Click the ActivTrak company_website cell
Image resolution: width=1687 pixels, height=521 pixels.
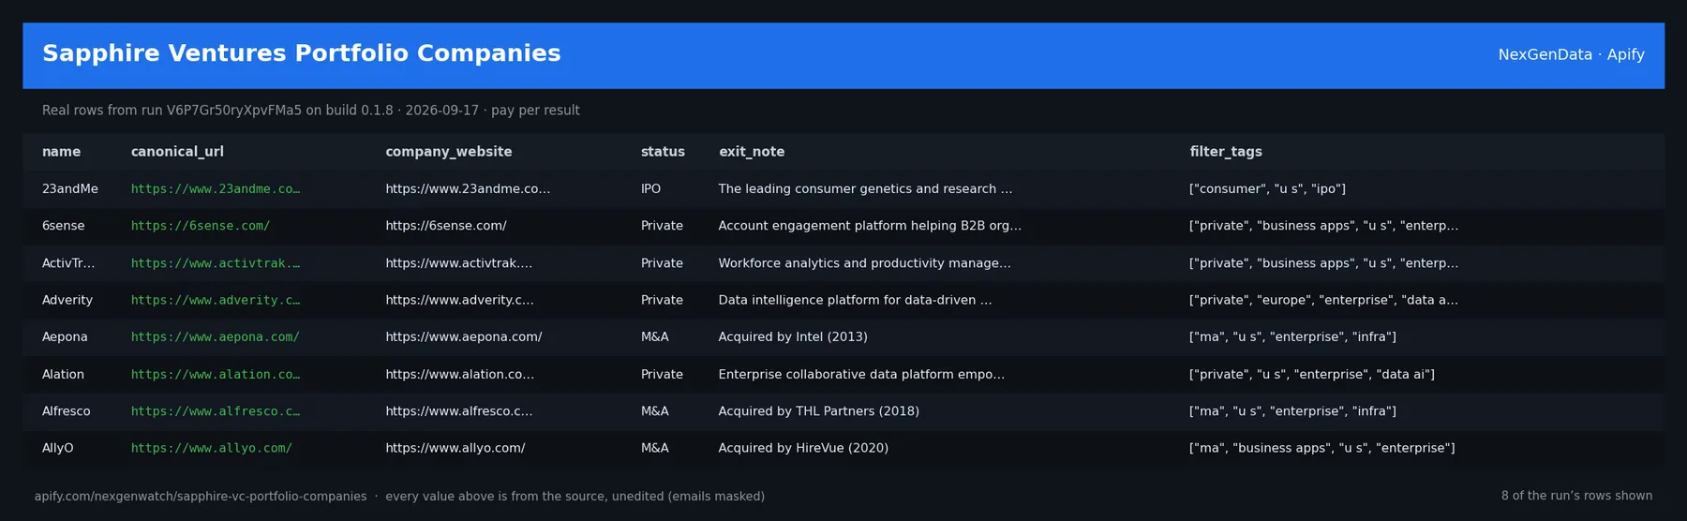[459, 263]
